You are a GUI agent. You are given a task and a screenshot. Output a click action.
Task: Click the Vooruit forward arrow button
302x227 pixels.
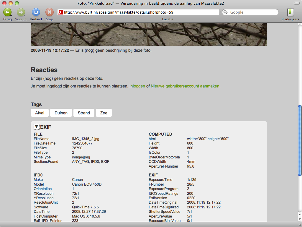click(x=21, y=12)
